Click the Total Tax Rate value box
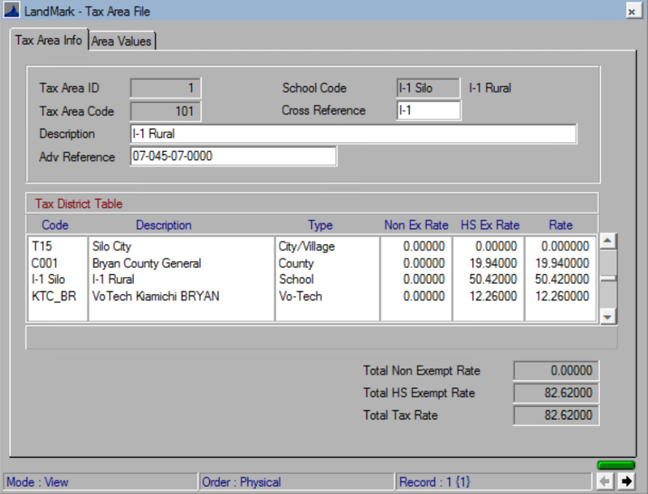This screenshot has height=494, width=648. pyautogui.click(x=555, y=415)
